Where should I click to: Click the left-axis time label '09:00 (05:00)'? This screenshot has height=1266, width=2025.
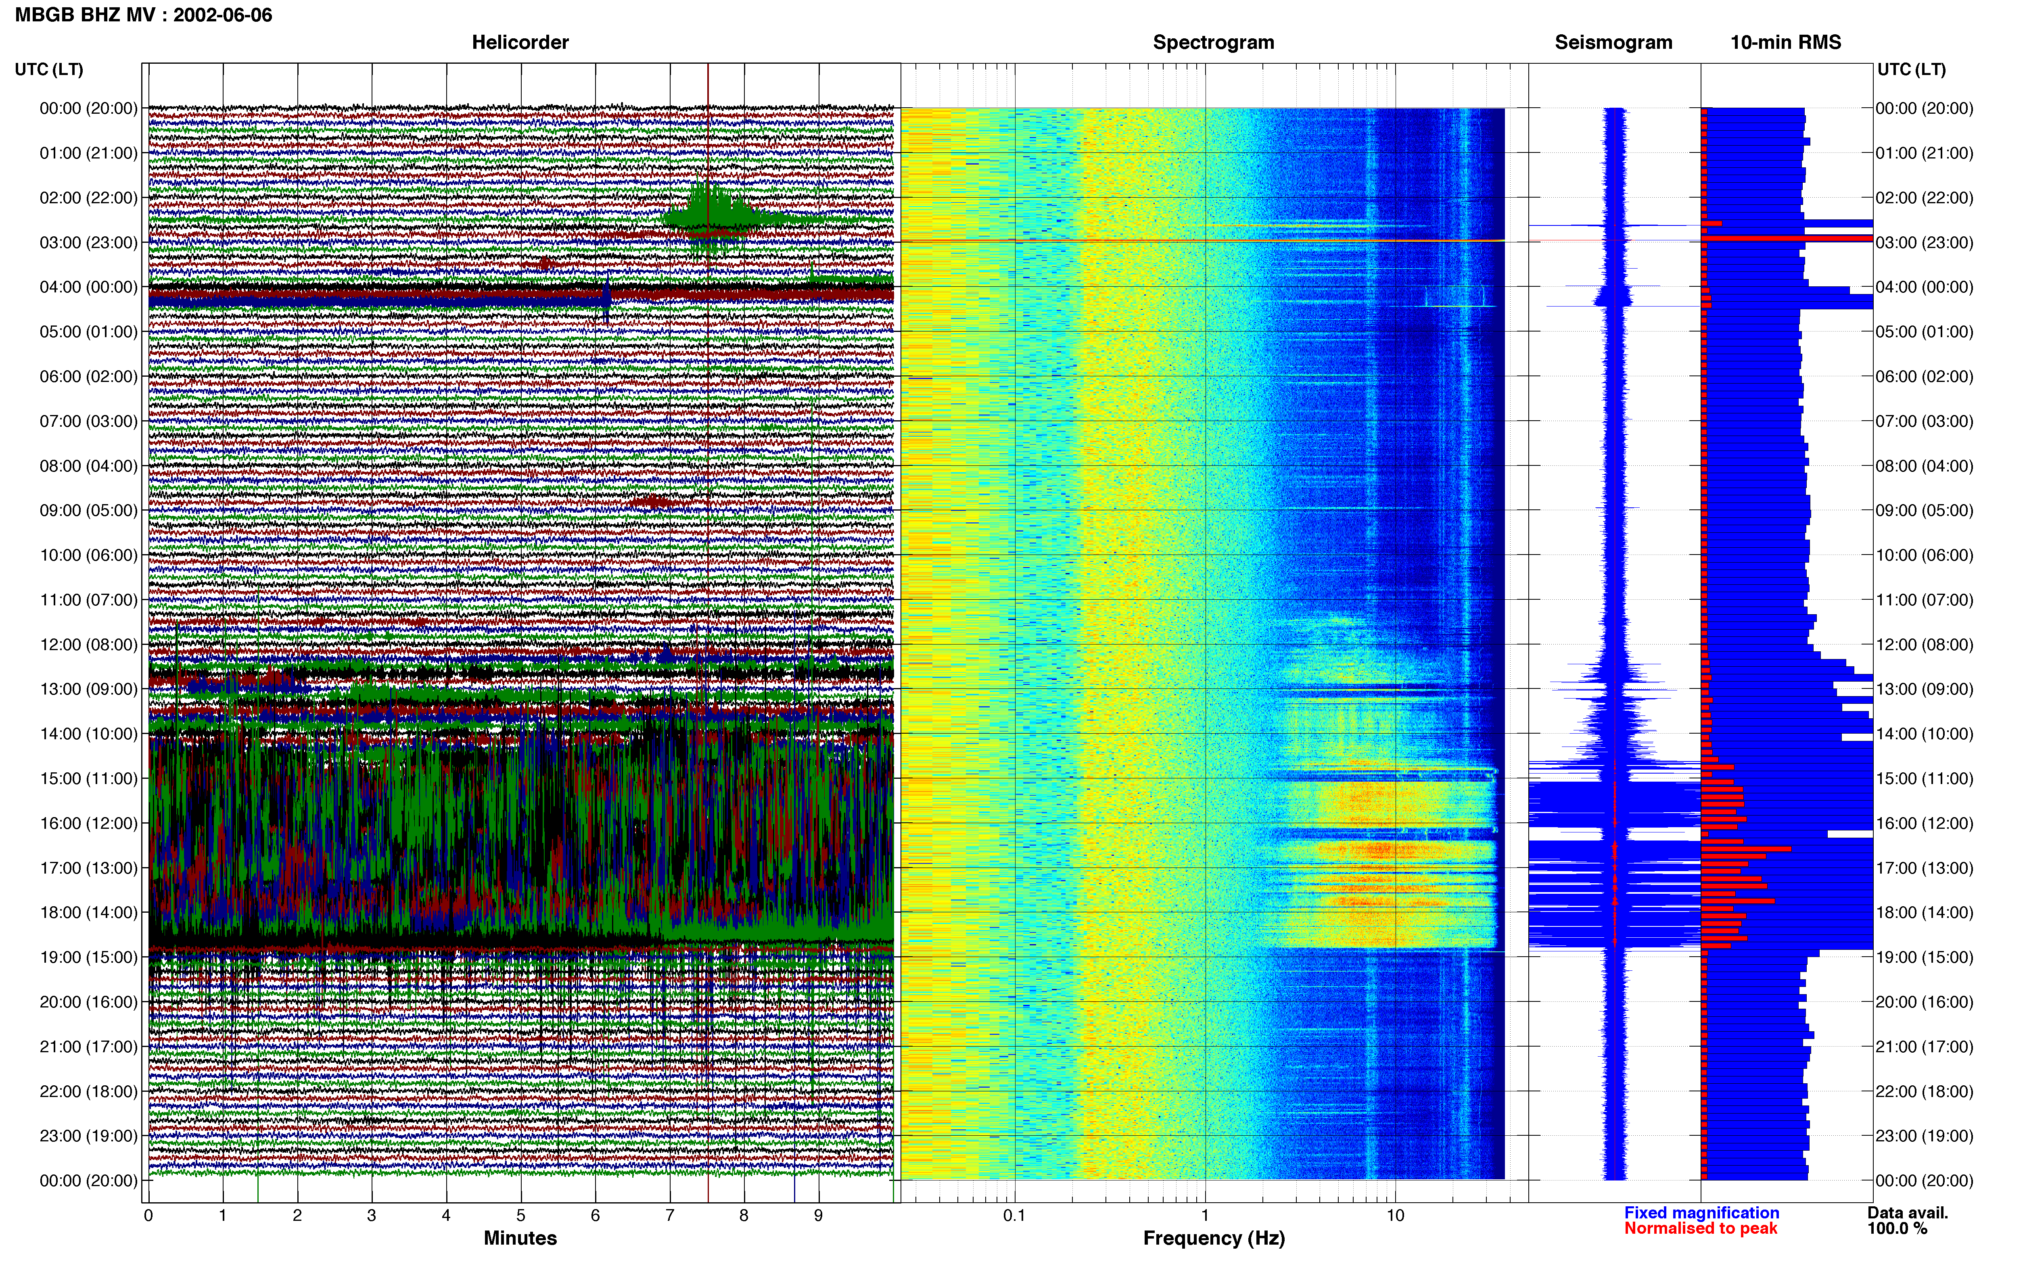point(89,510)
